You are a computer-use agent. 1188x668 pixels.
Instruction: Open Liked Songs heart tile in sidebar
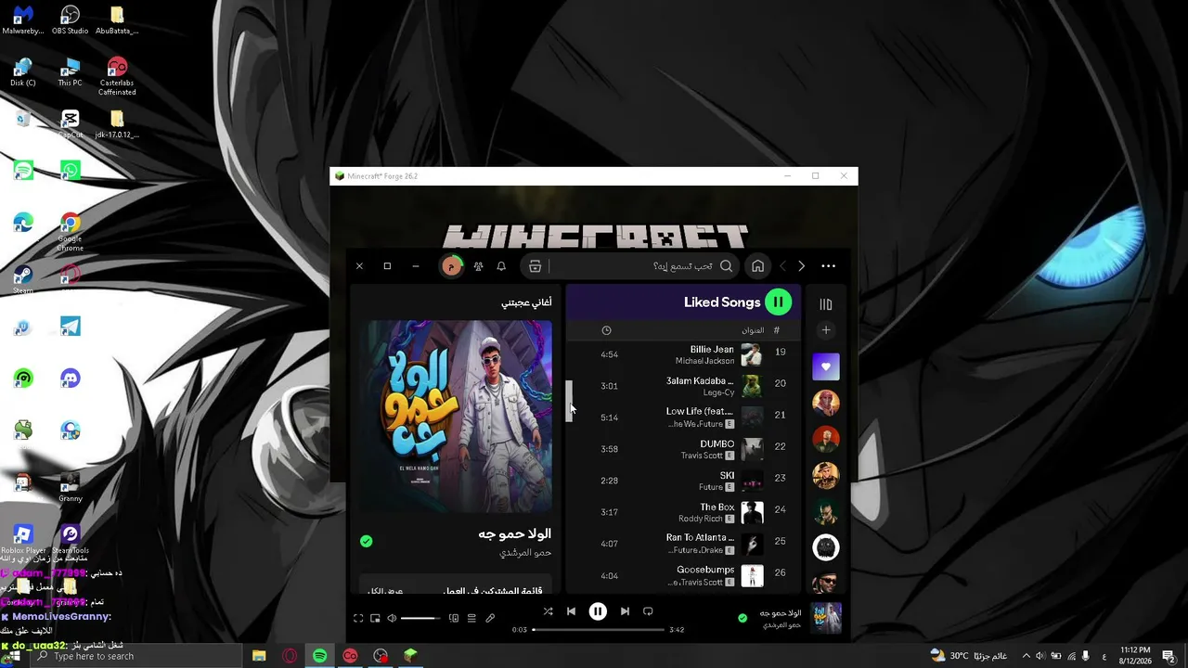[825, 366]
